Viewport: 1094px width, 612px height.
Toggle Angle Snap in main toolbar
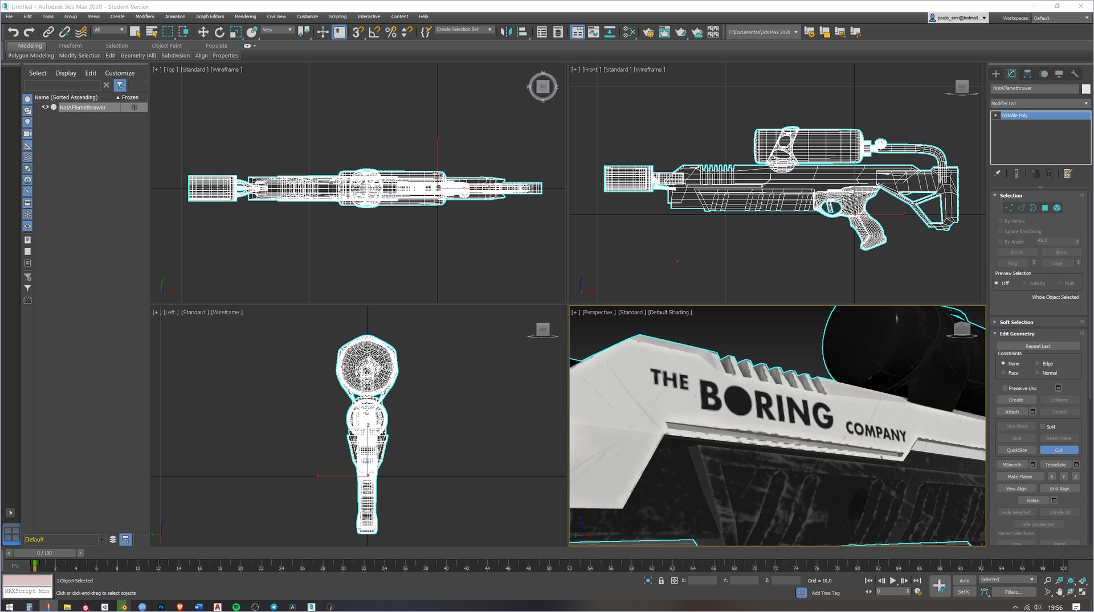pos(374,32)
